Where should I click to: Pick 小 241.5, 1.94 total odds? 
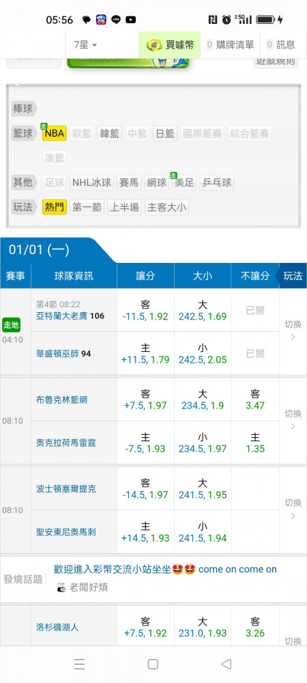coord(202,532)
